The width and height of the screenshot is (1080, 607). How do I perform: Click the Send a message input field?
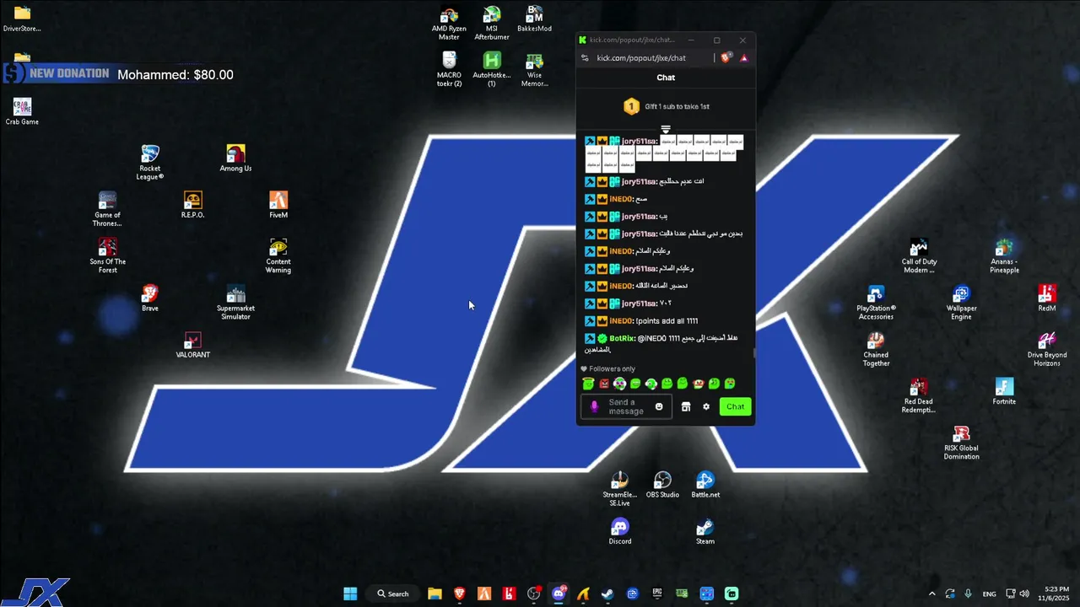pyautogui.click(x=626, y=406)
